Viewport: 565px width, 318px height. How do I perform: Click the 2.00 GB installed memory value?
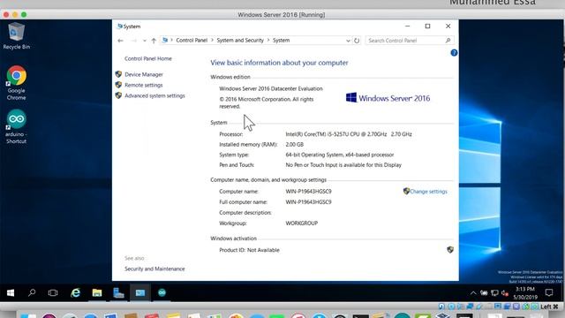(294, 144)
